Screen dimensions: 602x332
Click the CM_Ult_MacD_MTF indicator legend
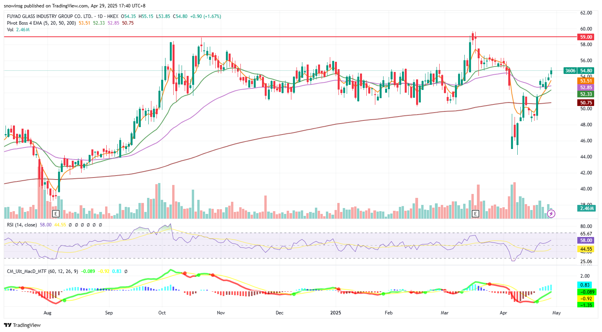[43, 271]
